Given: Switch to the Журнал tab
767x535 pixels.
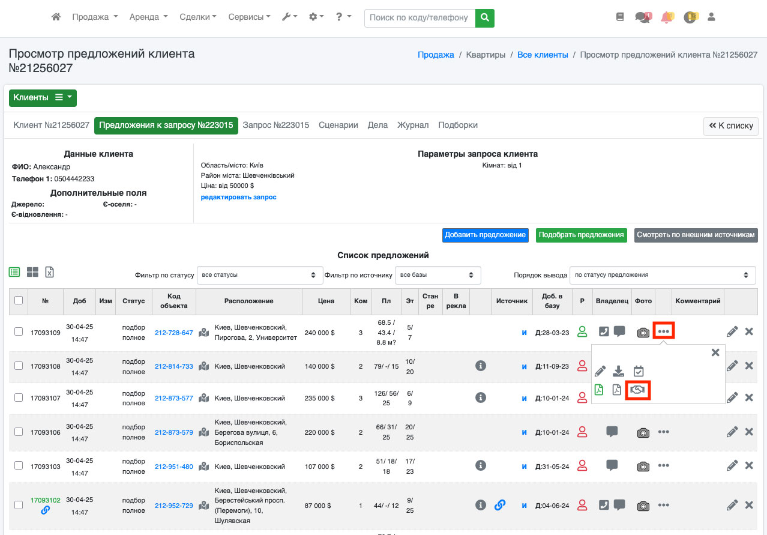Looking at the screenshot, I should (x=413, y=125).
